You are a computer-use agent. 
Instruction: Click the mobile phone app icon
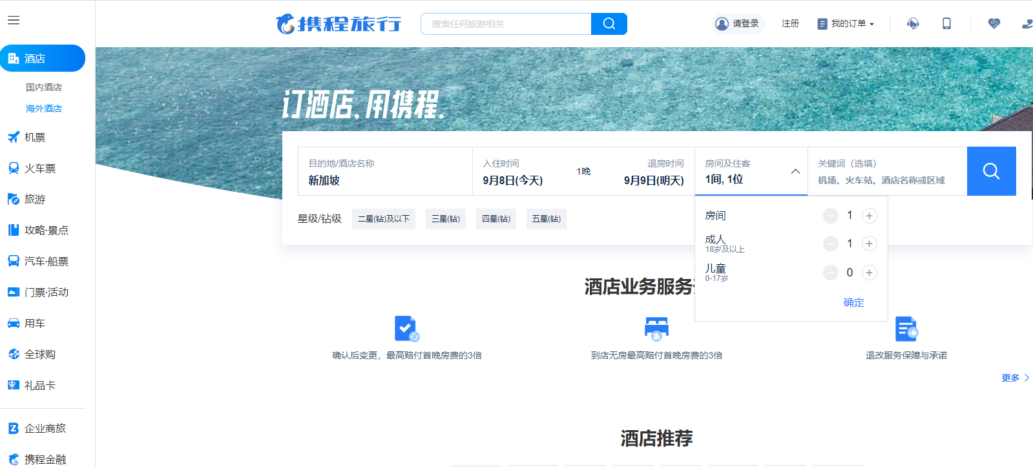click(946, 24)
